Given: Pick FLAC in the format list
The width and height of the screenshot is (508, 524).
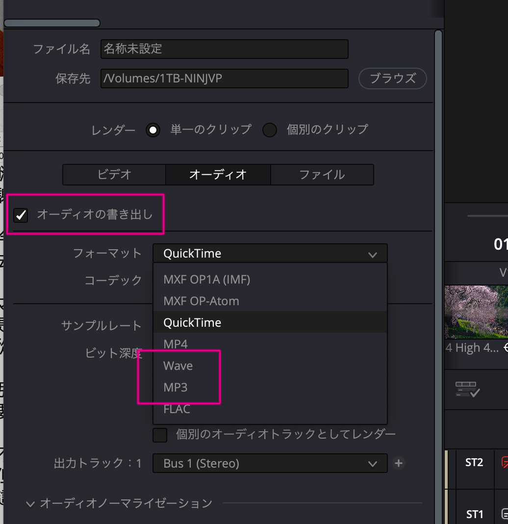Looking at the screenshot, I should [177, 409].
